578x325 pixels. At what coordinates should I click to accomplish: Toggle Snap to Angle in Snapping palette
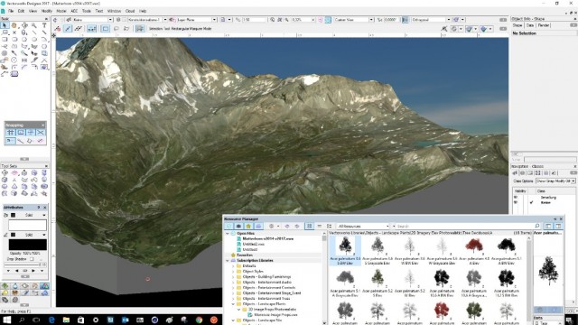tap(31, 133)
